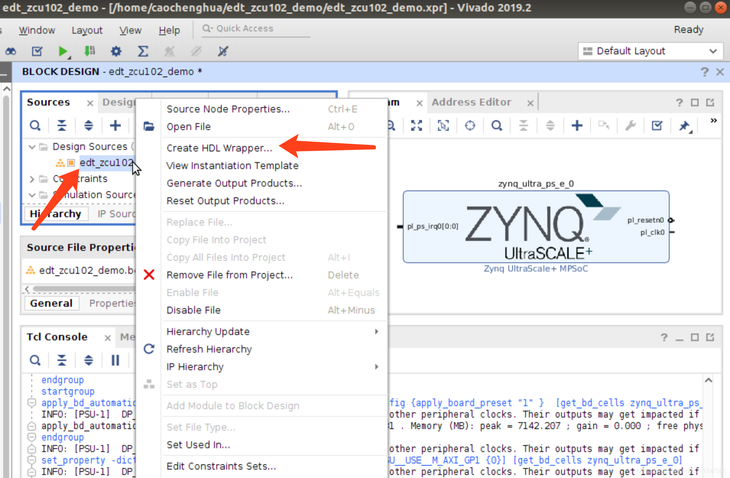
Task: Collapse all in Tcl Console toolbar
Action: pyautogui.click(x=62, y=360)
